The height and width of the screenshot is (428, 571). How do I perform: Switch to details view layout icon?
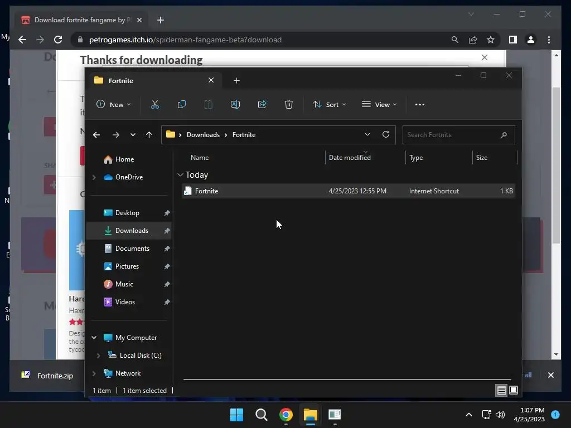[x=501, y=391]
